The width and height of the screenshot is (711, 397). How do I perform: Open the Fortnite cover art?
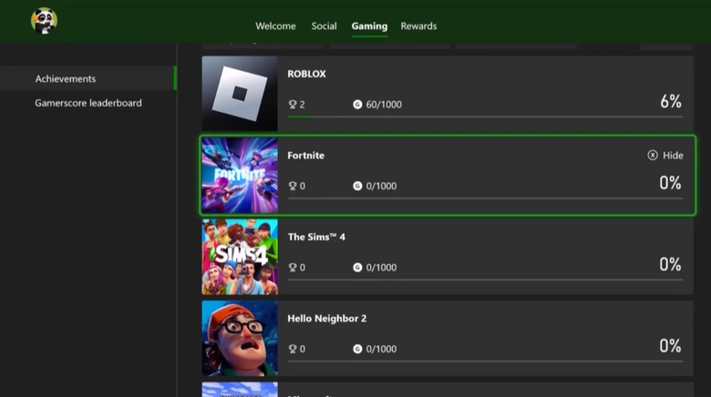pyautogui.click(x=240, y=176)
